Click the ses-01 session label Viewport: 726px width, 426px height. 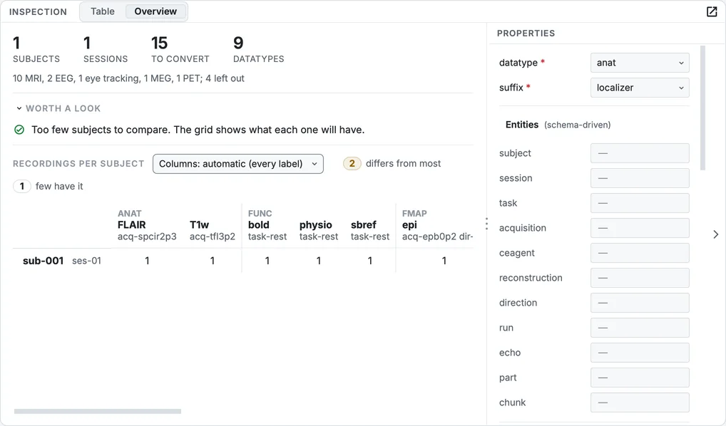[86, 261]
